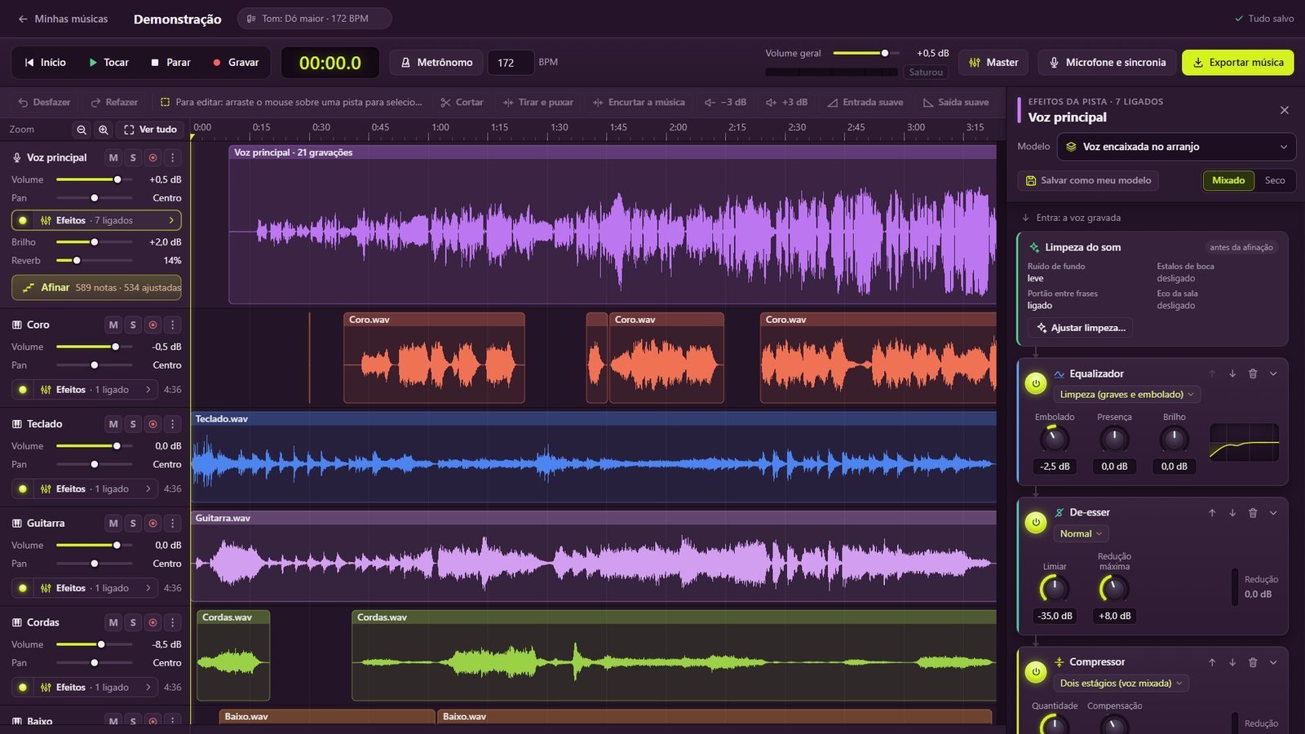Image resolution: width=1305 pixels, height=734 pixels.
Task: Toggle the De-esser power button
Action: click(1036, 522)
